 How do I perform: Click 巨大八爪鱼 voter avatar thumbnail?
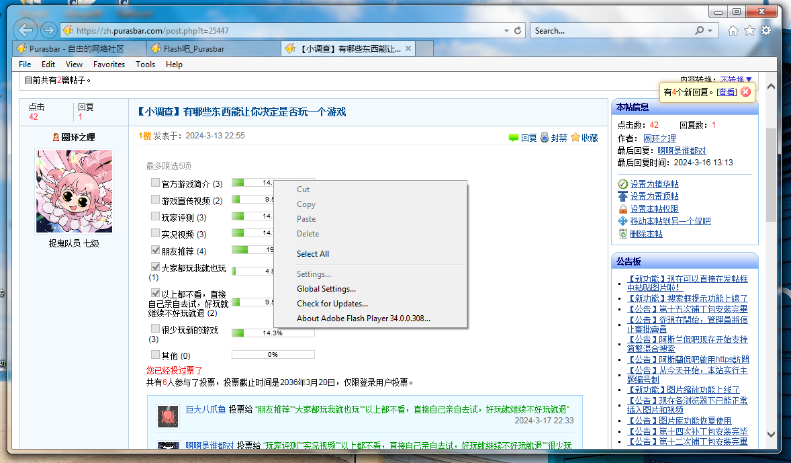pos(168,417)
